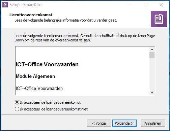
Task: Continue with the 'Volgende >' button
Action: pyautogui.click(x=124, y=123)
